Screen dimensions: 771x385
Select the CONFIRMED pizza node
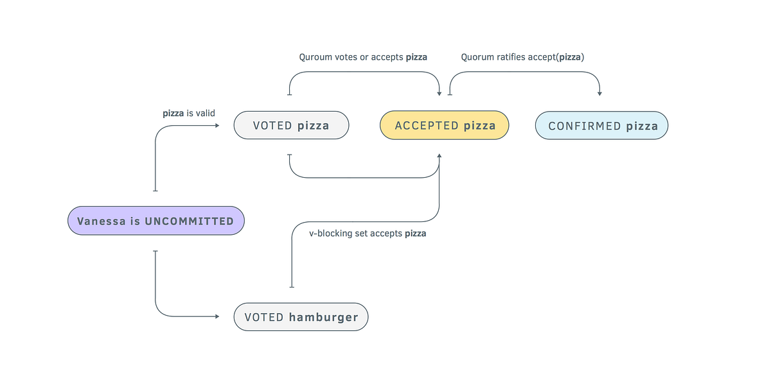click(x=601, y=125)
